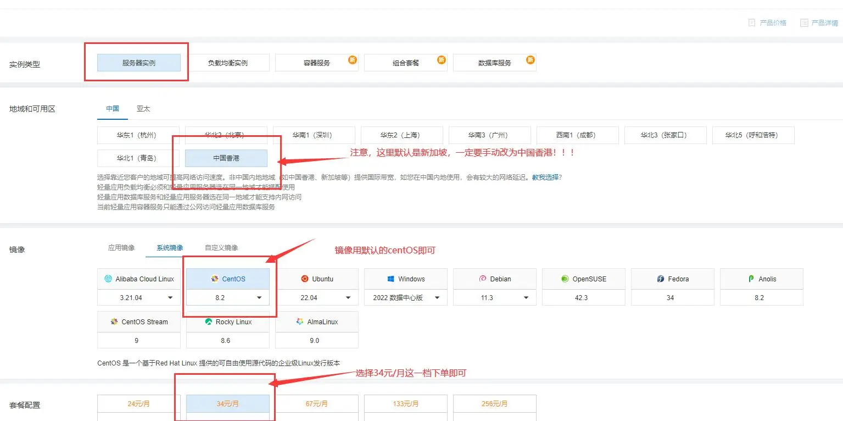Select the 容器服务 instance type
Viewport: 843px width, 421px height.
[x=317, y=63]
